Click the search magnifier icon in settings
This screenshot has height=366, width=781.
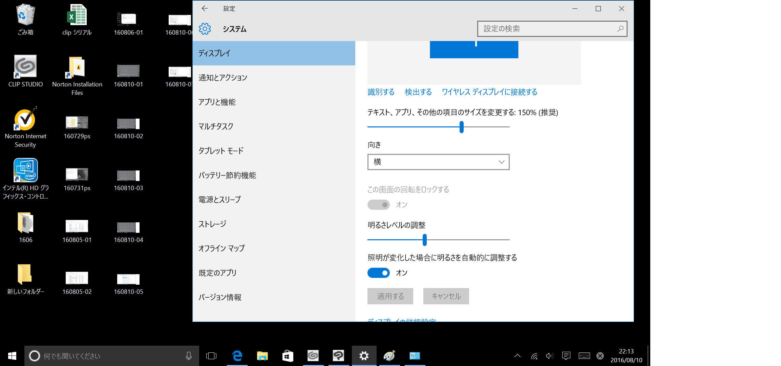[x=620, y=29]
